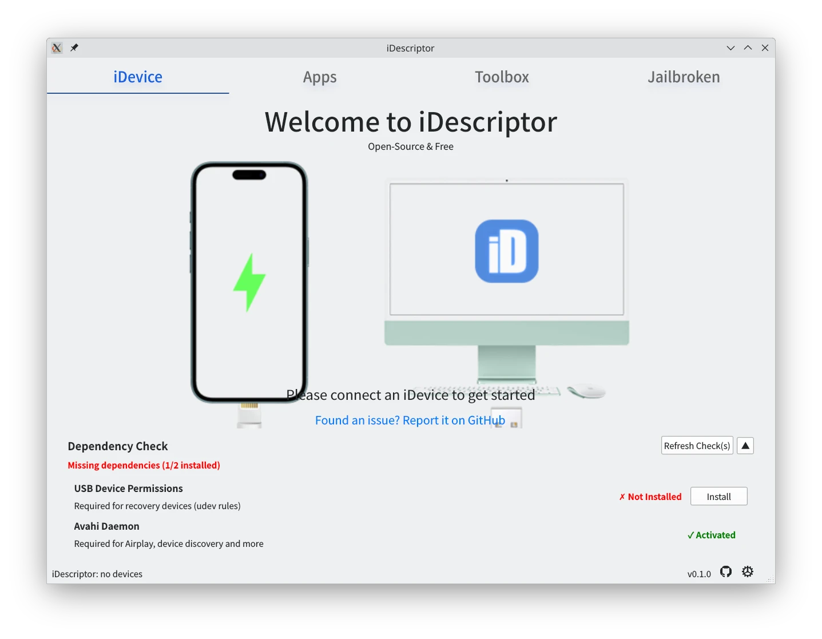Close the iDescriptor window
The height and width of the screenshot is (639, 822).
point(765,48)
